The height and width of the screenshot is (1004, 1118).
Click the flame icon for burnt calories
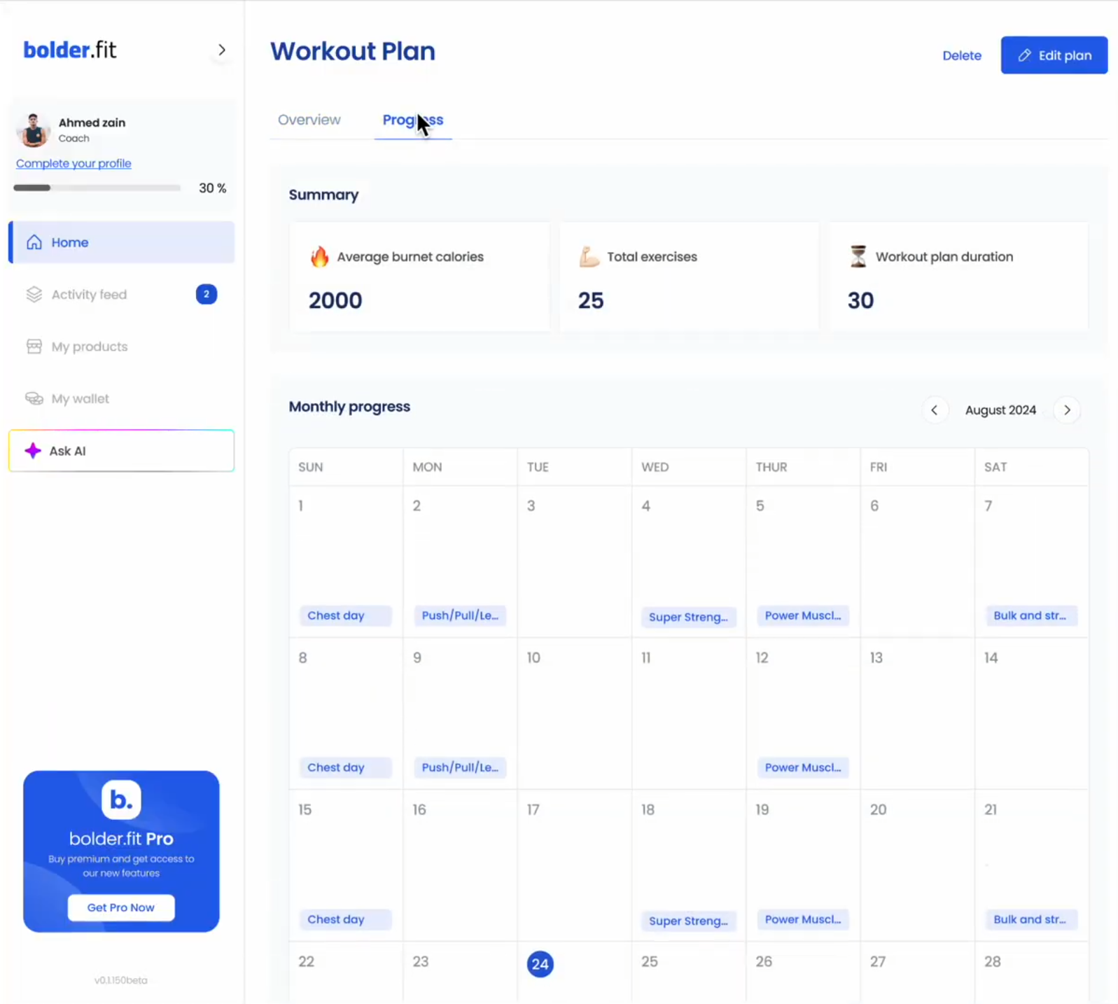click(x=319, y=257)
